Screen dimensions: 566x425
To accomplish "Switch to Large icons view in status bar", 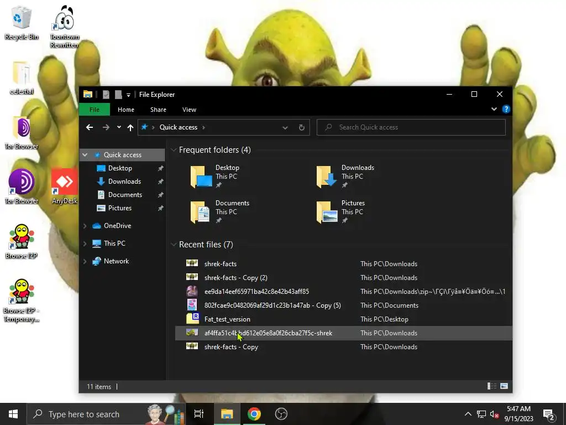I will click(504, 386).
